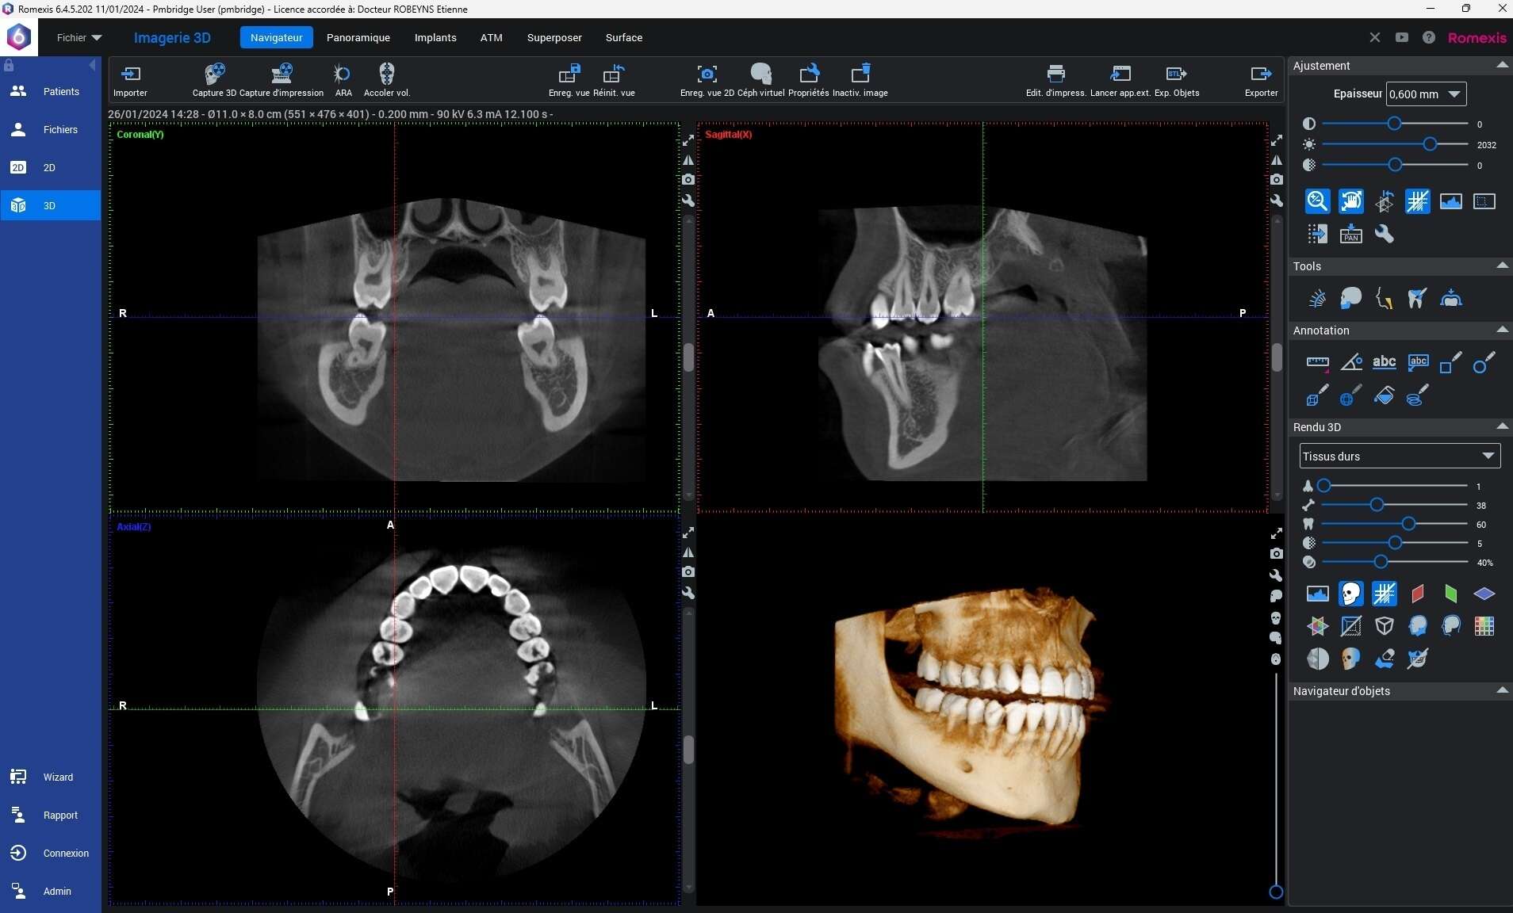Click the PAN panoramic adjustment icon
Screen dimensions: 1513x913
(x=1350, y=234)
